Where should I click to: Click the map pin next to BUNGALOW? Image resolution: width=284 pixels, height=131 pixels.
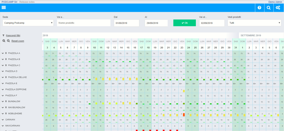point(6,101)
